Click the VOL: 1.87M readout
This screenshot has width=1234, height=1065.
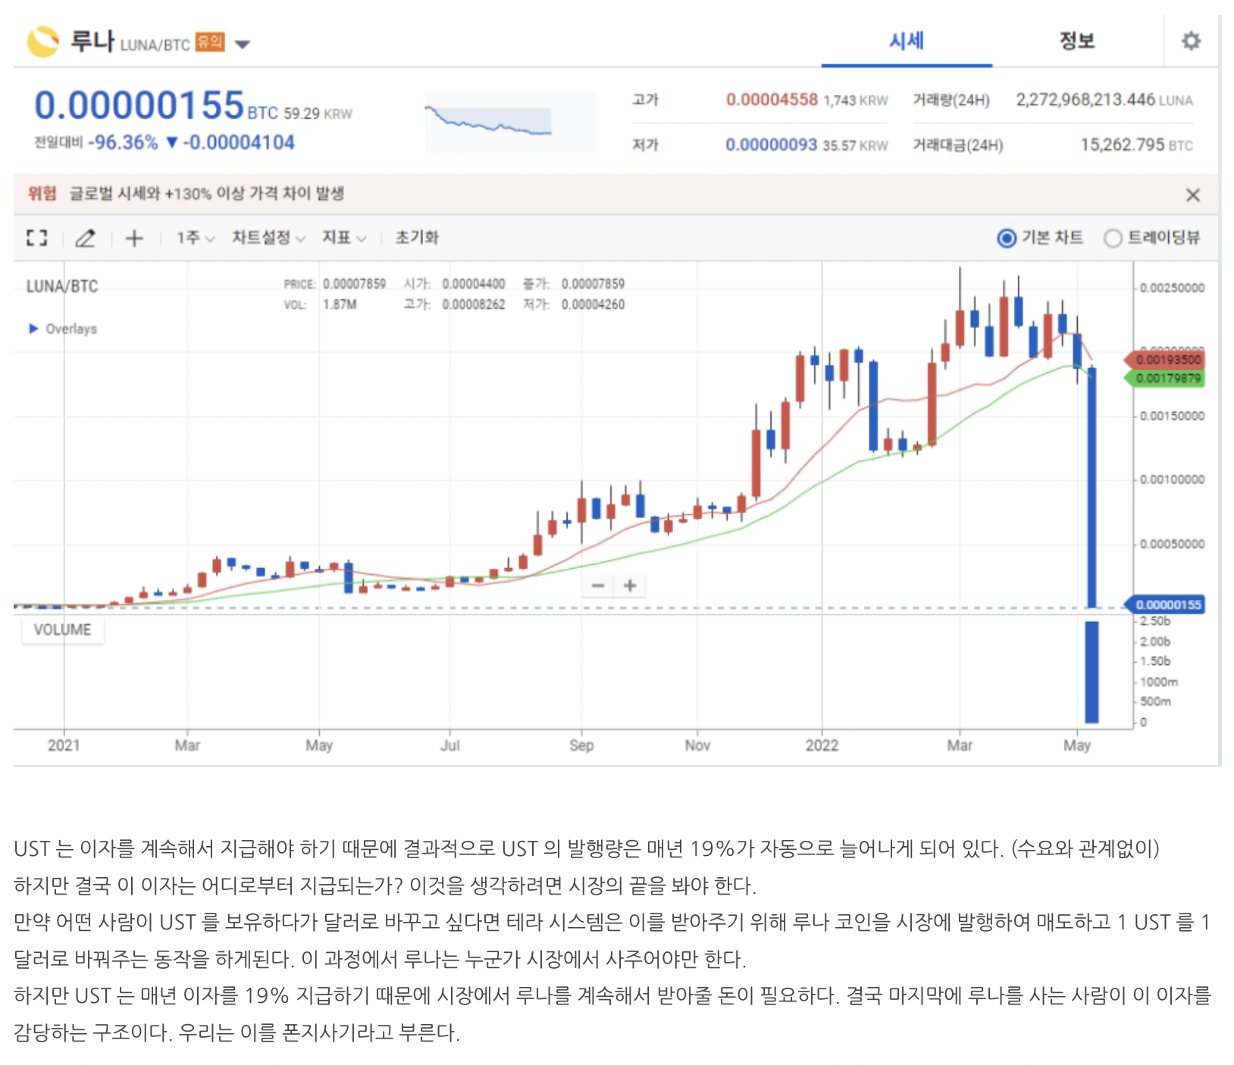pyautogui.click(x=321, y=305)
